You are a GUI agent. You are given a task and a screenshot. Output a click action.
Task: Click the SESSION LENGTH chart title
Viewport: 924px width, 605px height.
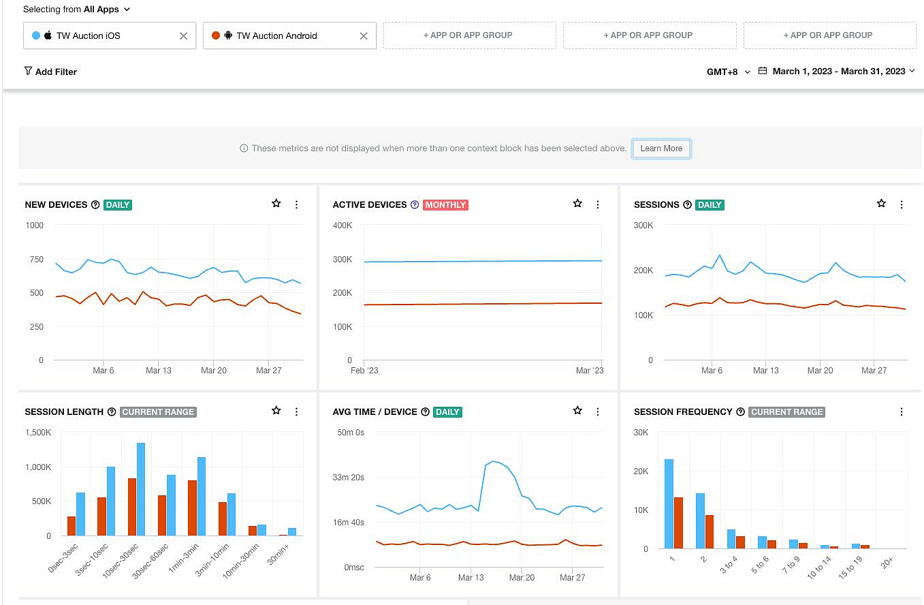point(64,412)
